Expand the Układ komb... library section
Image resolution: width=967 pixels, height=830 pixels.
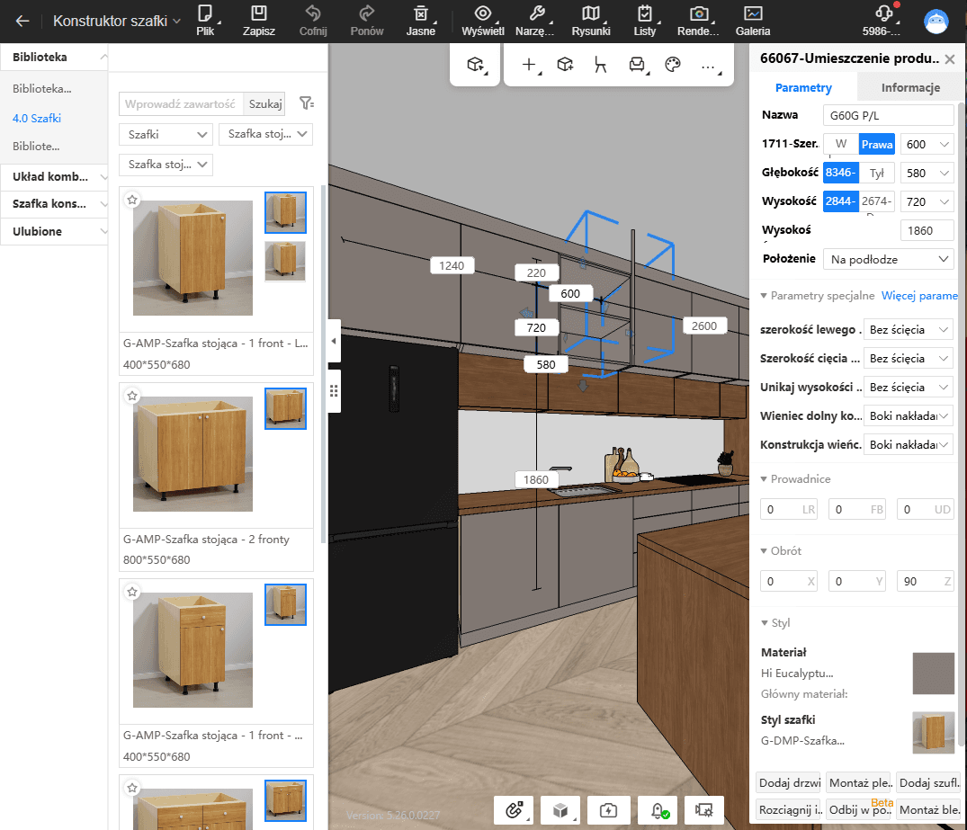(54, 176)
